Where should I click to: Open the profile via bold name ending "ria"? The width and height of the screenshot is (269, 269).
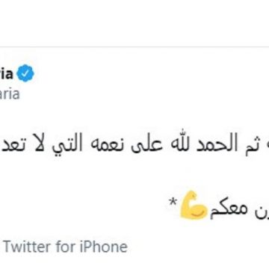(x=6, y=73)
